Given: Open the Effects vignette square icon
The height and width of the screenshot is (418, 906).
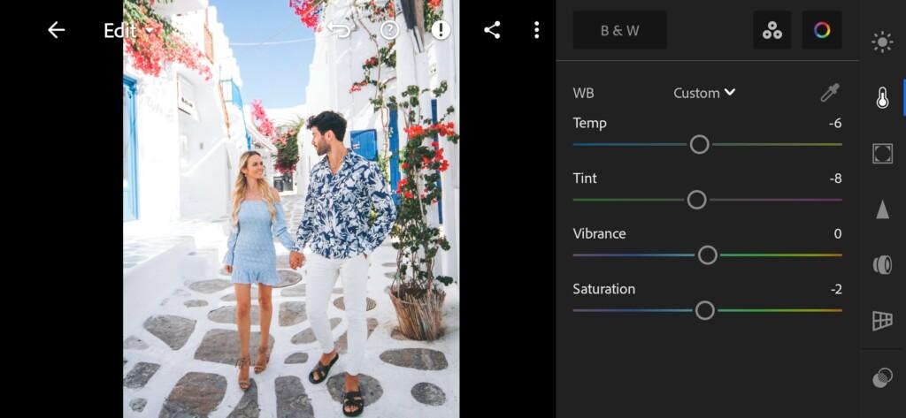Looking at the screenshot, I should point(882,154).
